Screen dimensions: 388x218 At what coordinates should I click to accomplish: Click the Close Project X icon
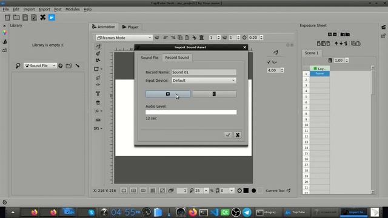[x=43, y=18]
